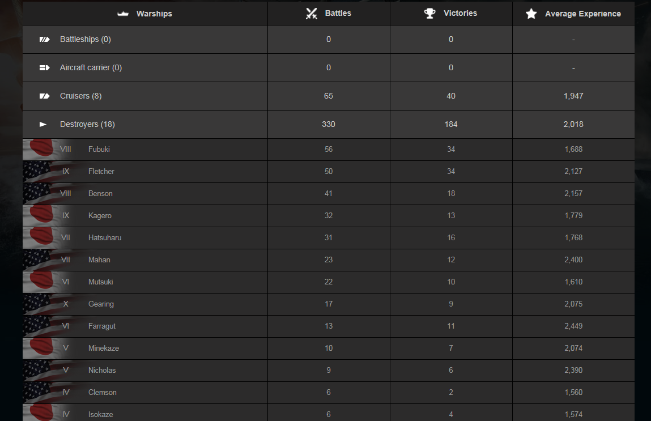Sort by Average Experience column header
651x421 pixels.
click(574, 13)
